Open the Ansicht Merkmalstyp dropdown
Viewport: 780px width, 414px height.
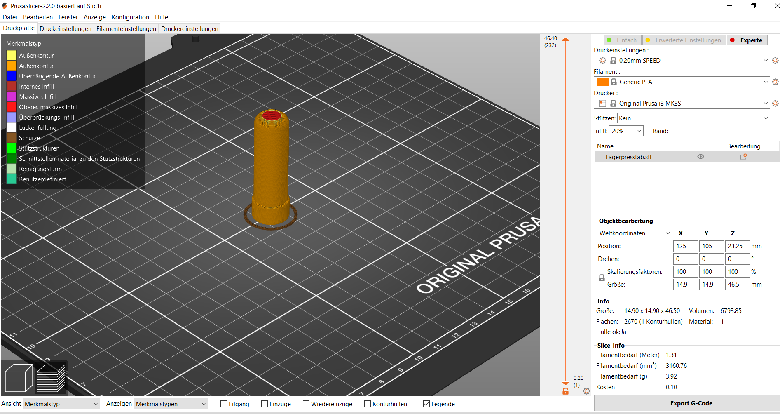[61, 404]
